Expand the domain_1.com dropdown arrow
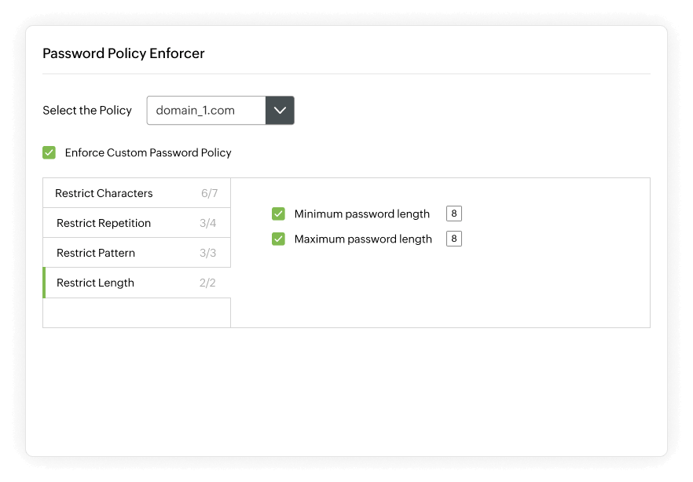 pos(280,110)
